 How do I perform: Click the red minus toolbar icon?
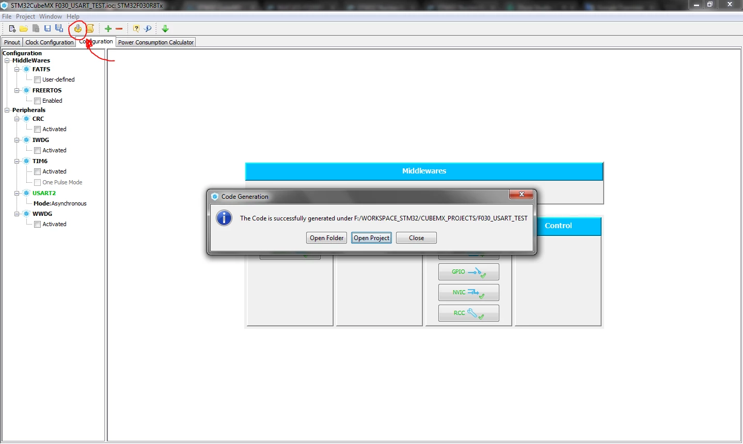click(x=119, y=29)
